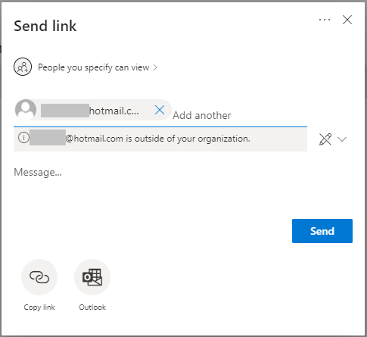The image size is (367, 337).
Task: Click the 'Send link' dialog title
Action: (x=45, y=26)
